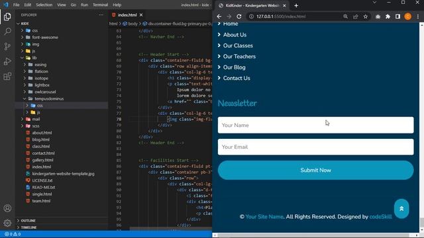Open the Search view in activity bar

tap(7, 32)
